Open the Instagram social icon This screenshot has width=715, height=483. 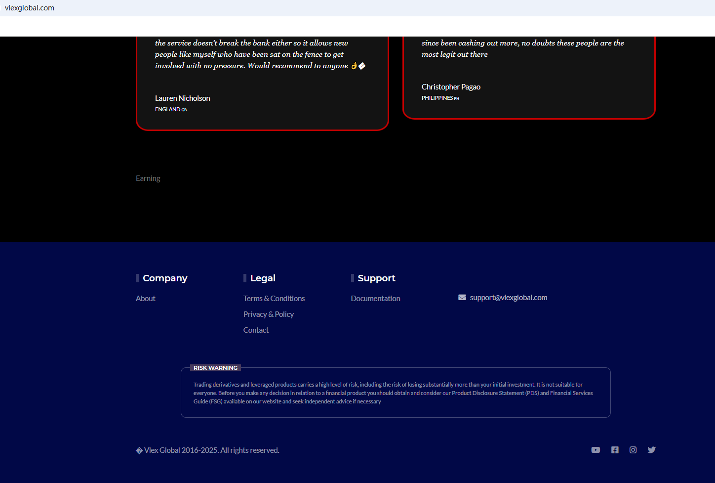(633, 450)
